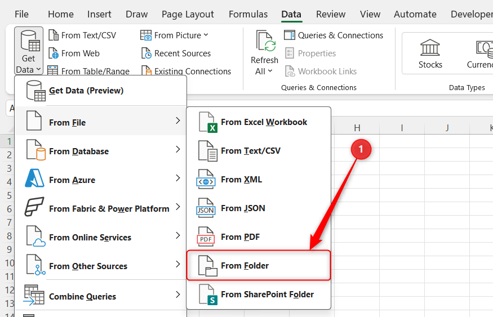Switch to the Home tab
The image size is (493, 317).
[x=61, y=14]
